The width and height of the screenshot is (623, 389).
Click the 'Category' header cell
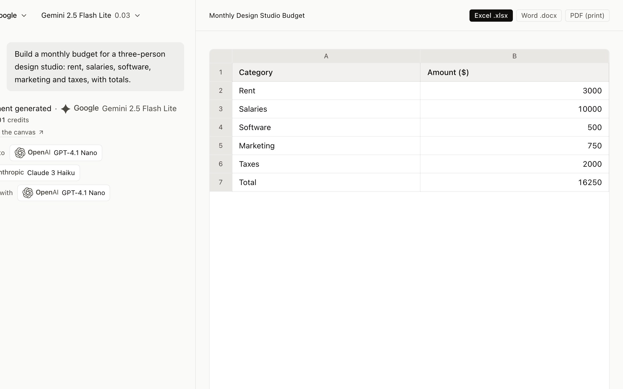point(326,72)
